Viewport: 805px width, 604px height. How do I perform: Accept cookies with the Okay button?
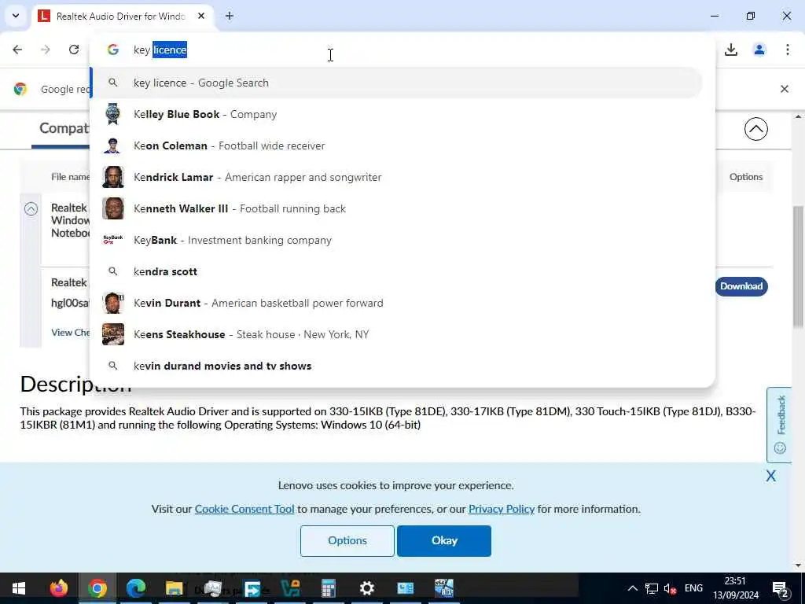pos(444,541)
